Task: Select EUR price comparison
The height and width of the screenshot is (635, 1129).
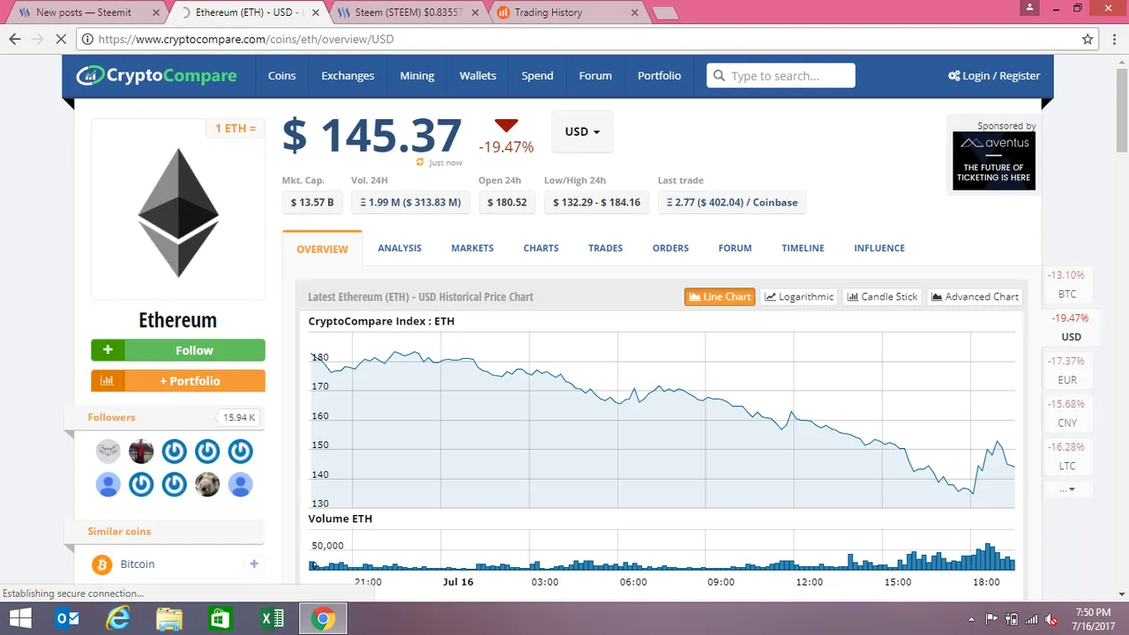Action: coord(1067,370)
